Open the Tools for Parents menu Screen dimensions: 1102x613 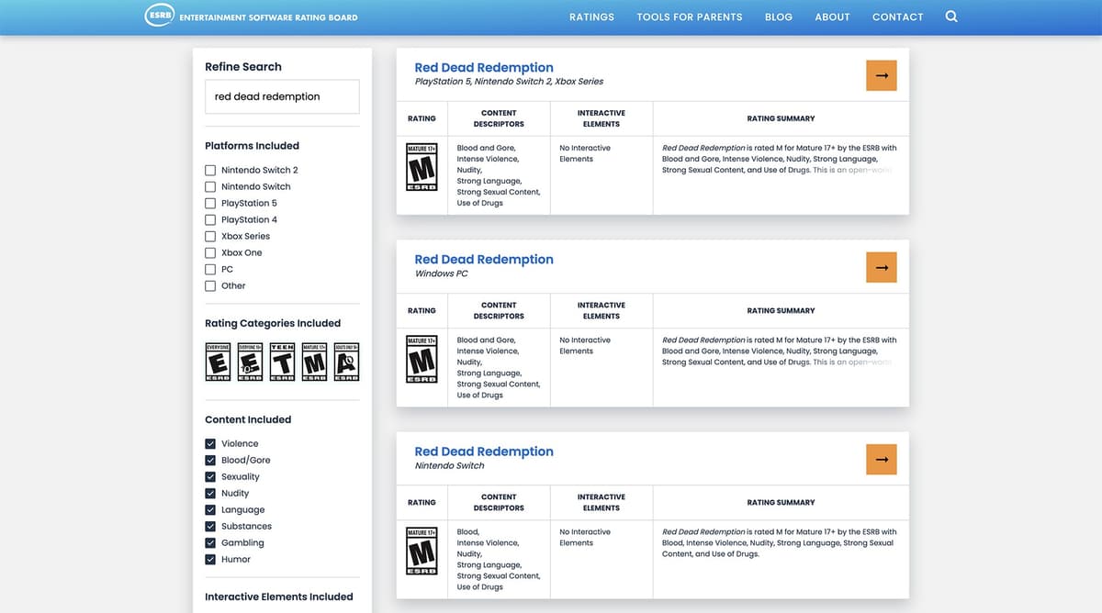(689, 17)
